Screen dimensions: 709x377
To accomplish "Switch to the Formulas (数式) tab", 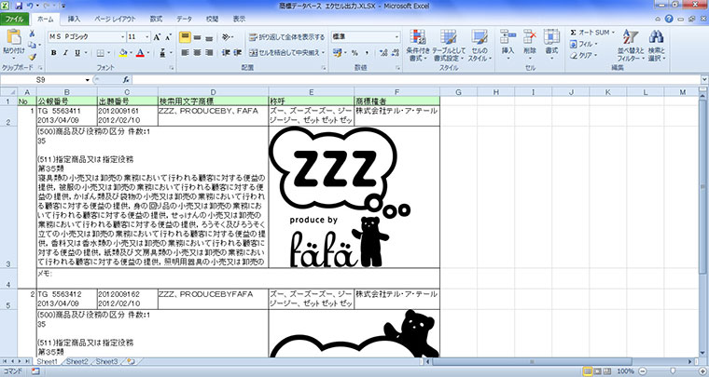I will pyautogui.click(x=156, y=19).
